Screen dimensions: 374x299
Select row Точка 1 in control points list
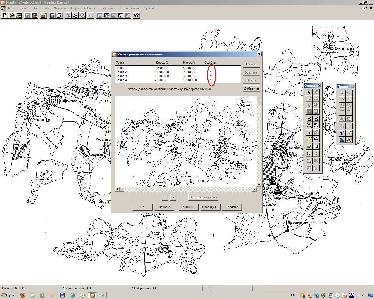click(178, 68)
